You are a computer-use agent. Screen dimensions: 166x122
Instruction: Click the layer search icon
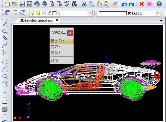(22, 13)
